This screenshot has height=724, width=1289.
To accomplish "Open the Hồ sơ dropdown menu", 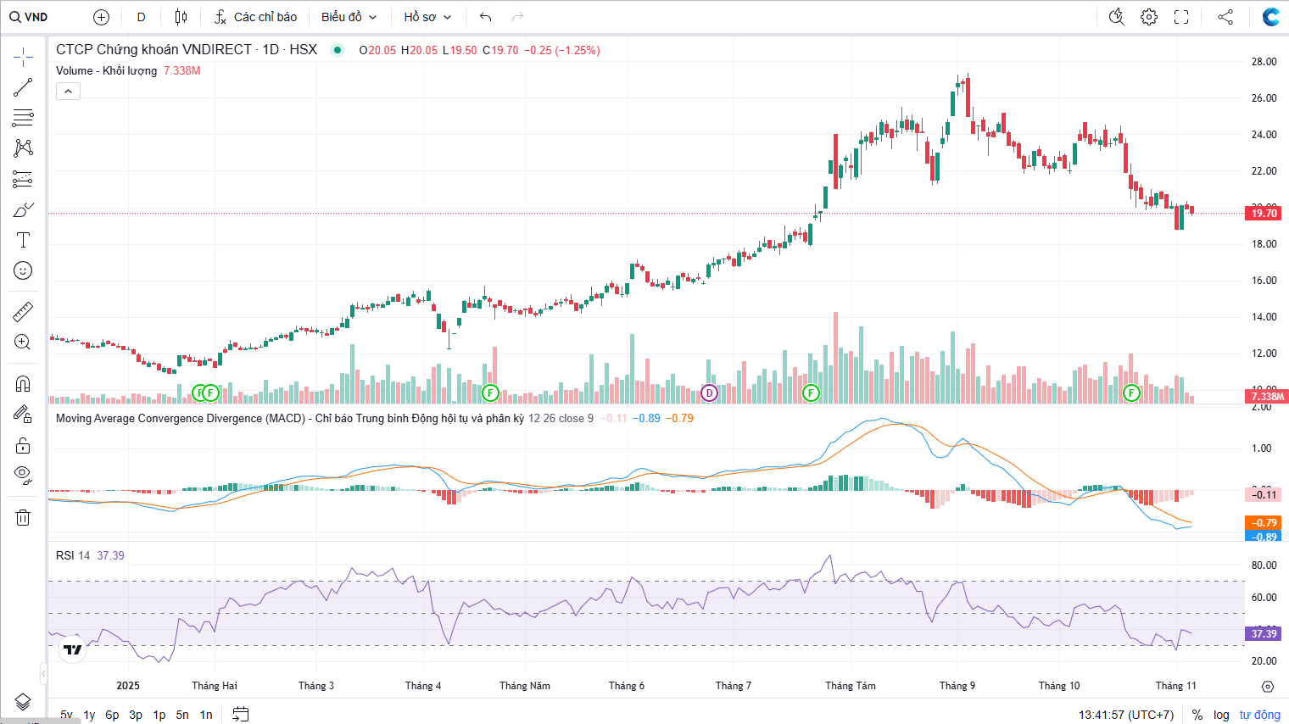I will 427,17.
